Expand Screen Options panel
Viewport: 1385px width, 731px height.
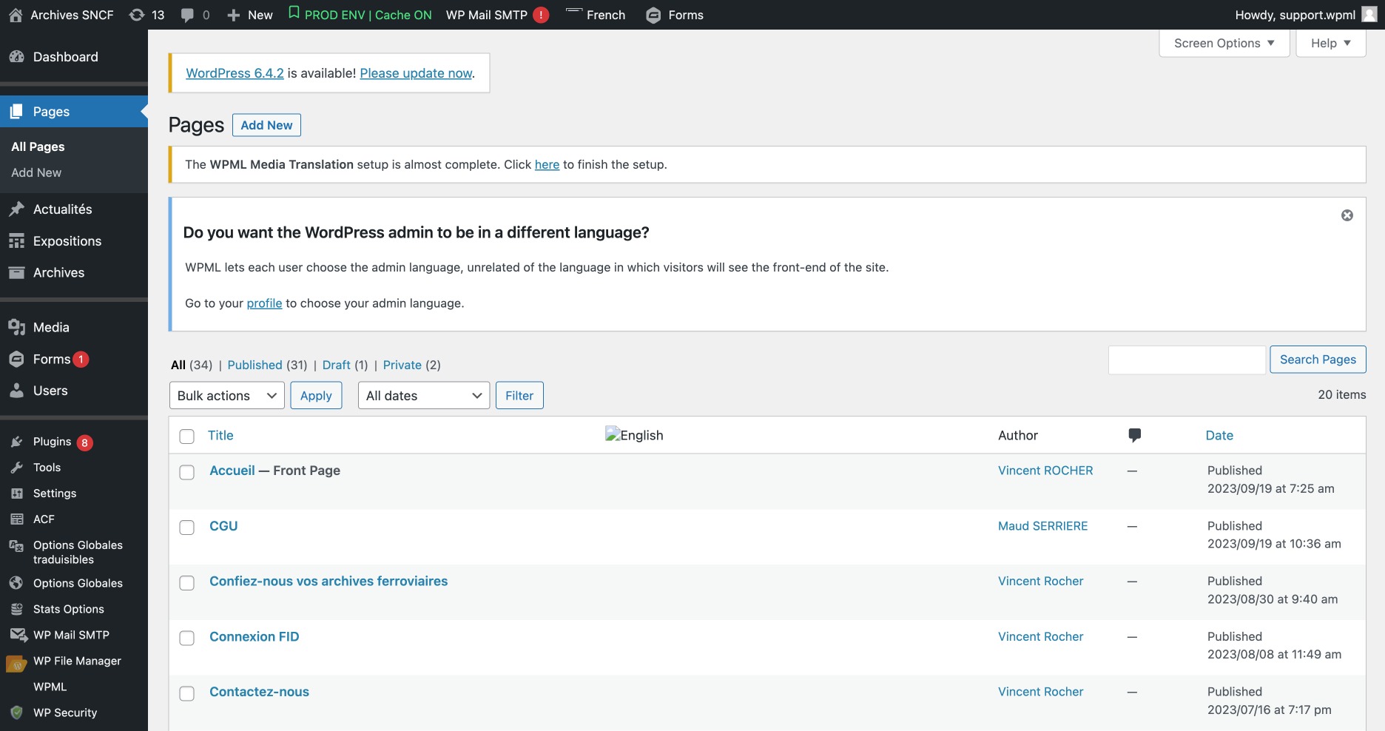click(1224, 43)
